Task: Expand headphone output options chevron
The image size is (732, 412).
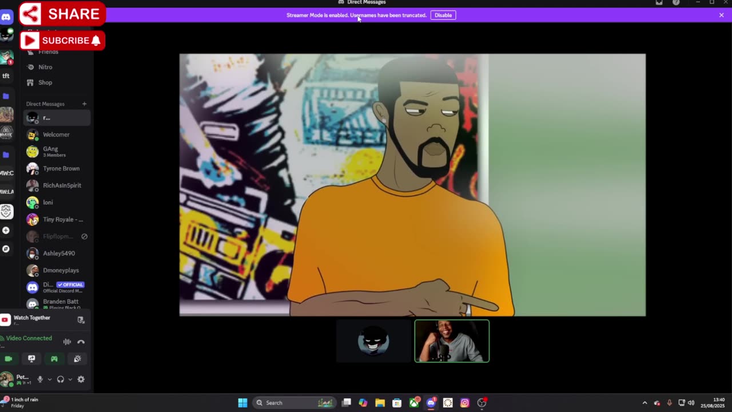Action: point(70,379)
